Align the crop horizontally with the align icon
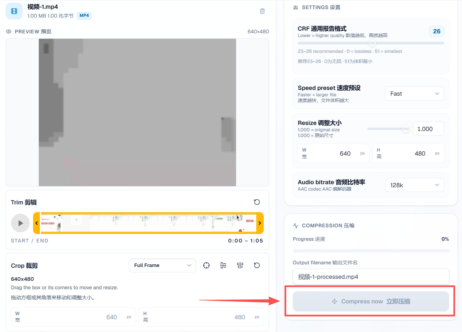 (223, 265)
